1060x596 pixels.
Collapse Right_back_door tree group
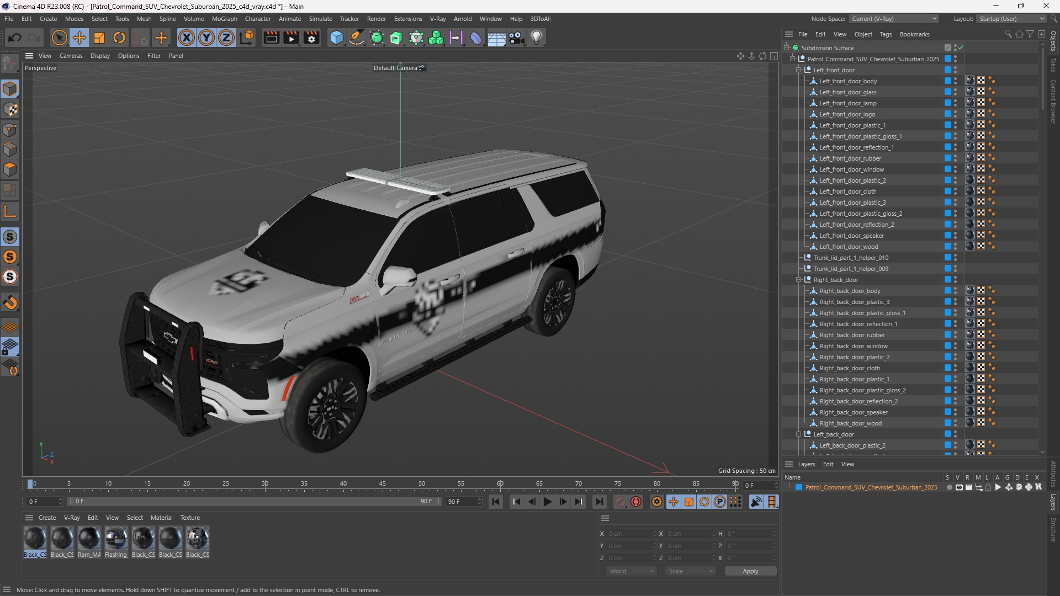coord(798,280)
